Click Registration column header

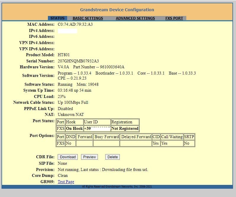(125, 122)
